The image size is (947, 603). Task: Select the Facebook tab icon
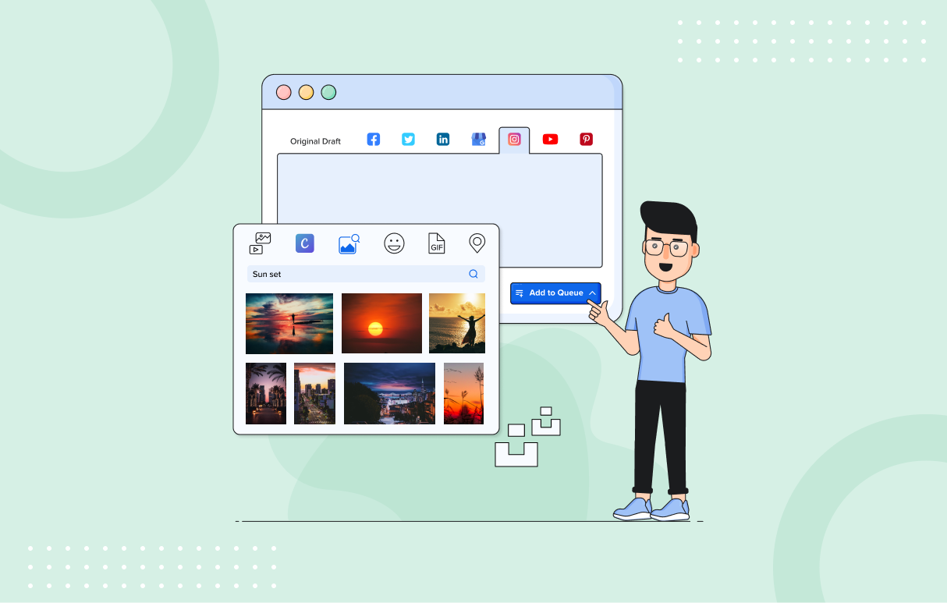374,139
